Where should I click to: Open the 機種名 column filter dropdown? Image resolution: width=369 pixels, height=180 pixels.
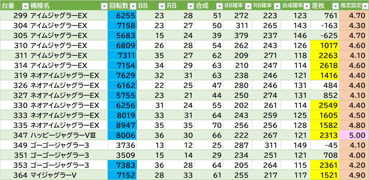[104, 6]
